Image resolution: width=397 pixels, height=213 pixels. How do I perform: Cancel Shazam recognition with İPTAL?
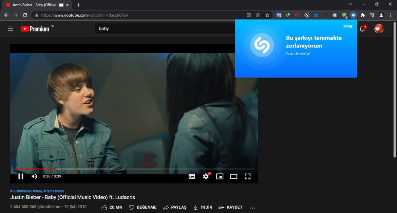tap(348, 26)
